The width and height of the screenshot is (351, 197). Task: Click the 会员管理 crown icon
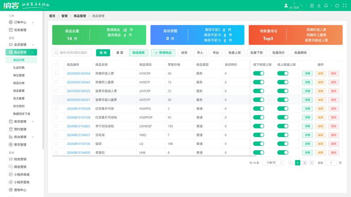point(11,45)
